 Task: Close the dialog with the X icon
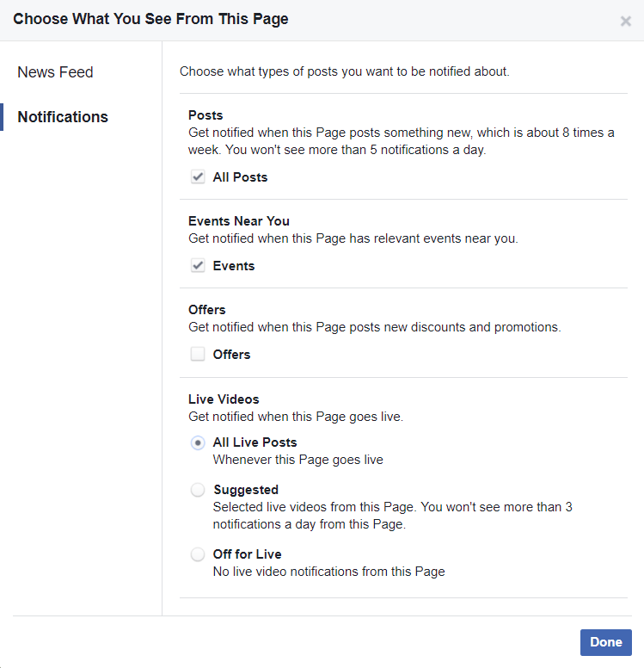coord(626,22)
